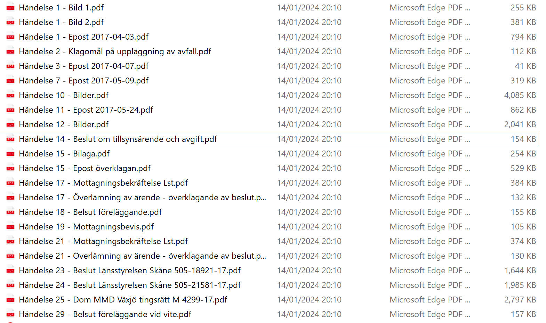The height and width of the screenshot is (323, 546).
Task: Select file Händelse 12 - Bilder.pdf
Action: coord(64,124)
